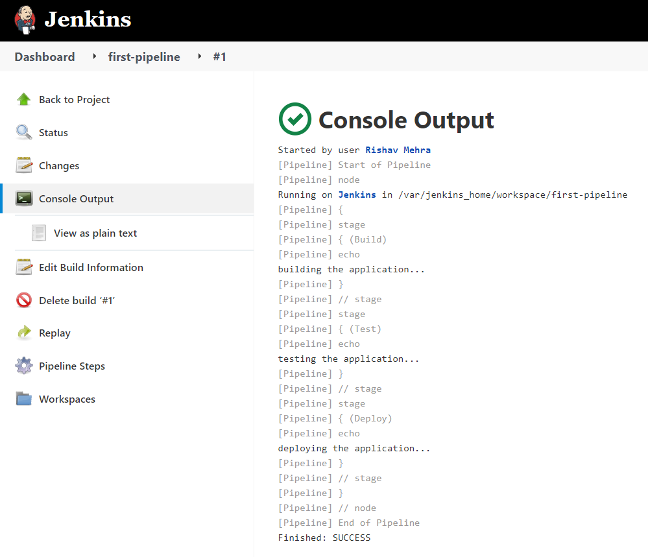This screenshot has width=648, height=557.
Task: Click the Jenkins title text in header
Action: coord(88,19)
